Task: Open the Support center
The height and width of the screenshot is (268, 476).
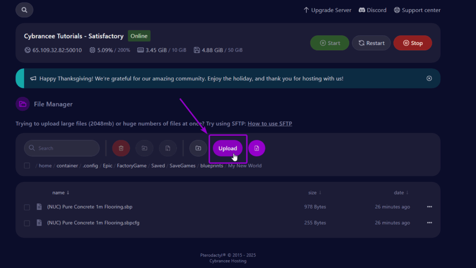Action: coord(417,10)
